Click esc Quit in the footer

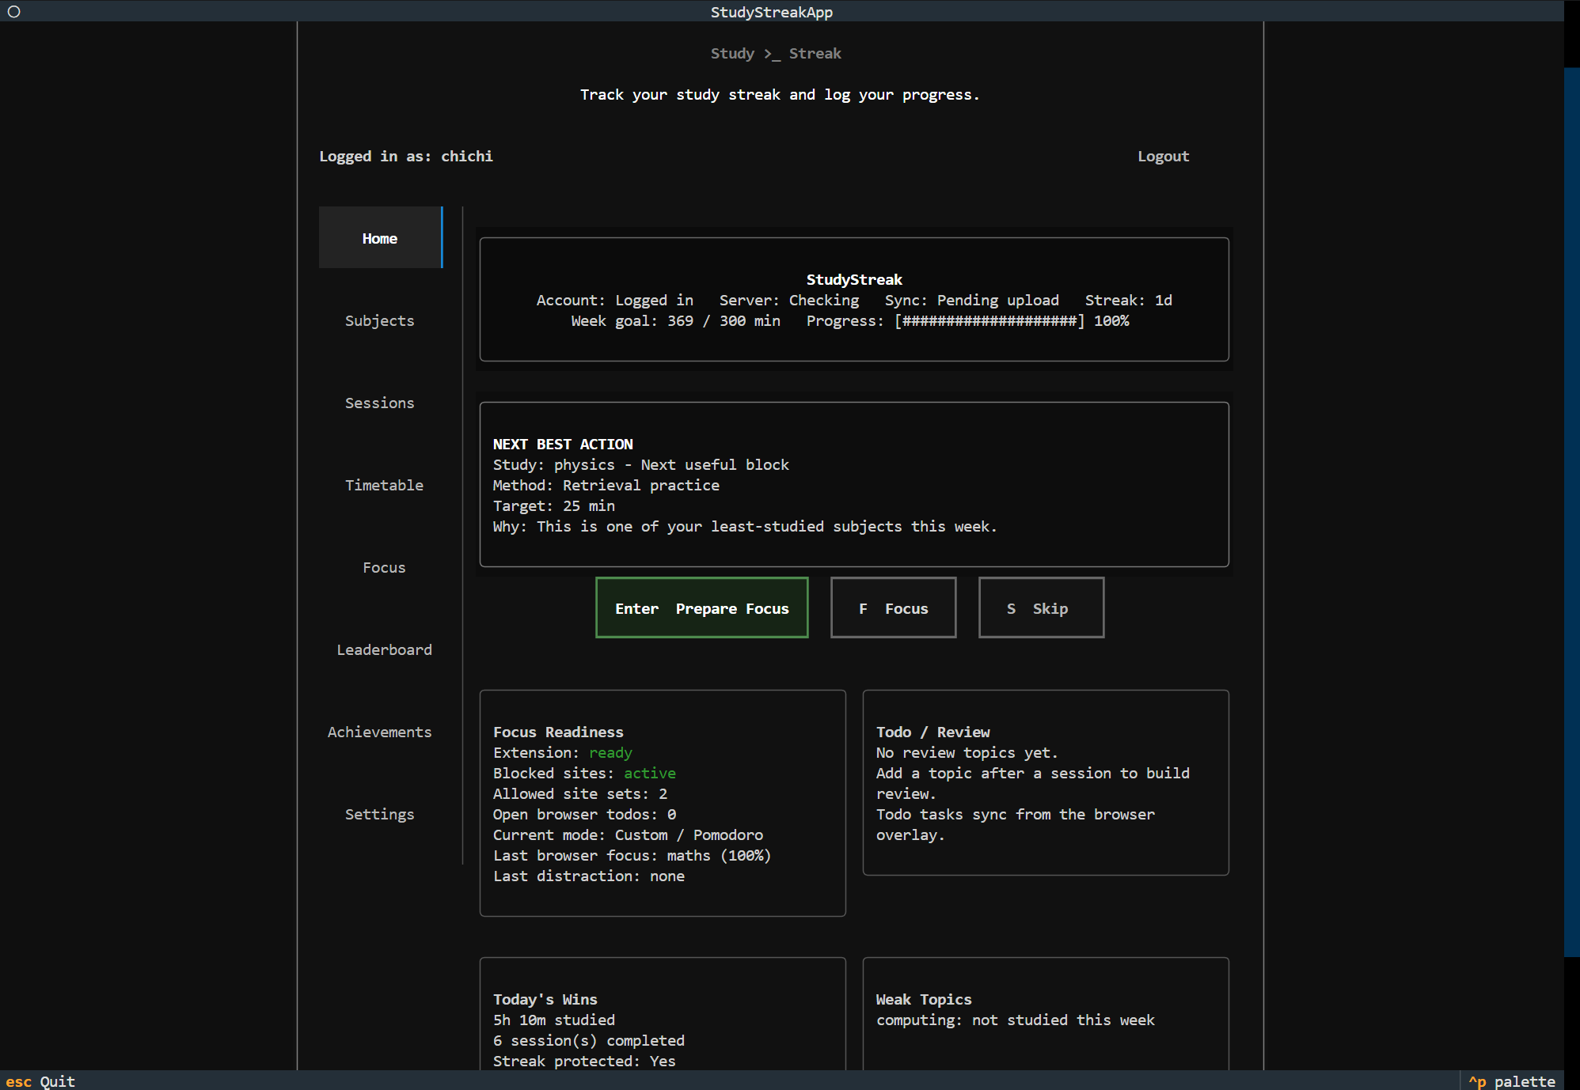point(40,1081)
